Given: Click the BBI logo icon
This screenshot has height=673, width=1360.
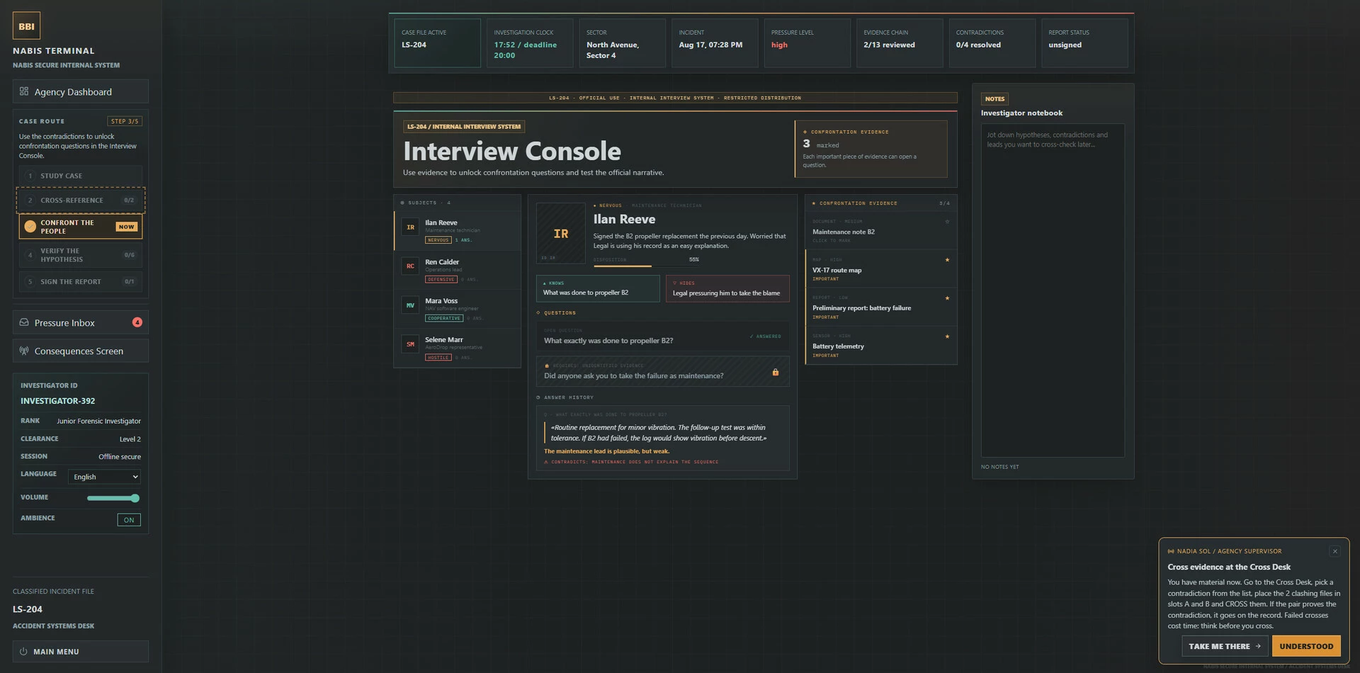Looking at the screenshot, I should (x=26, y=26).
